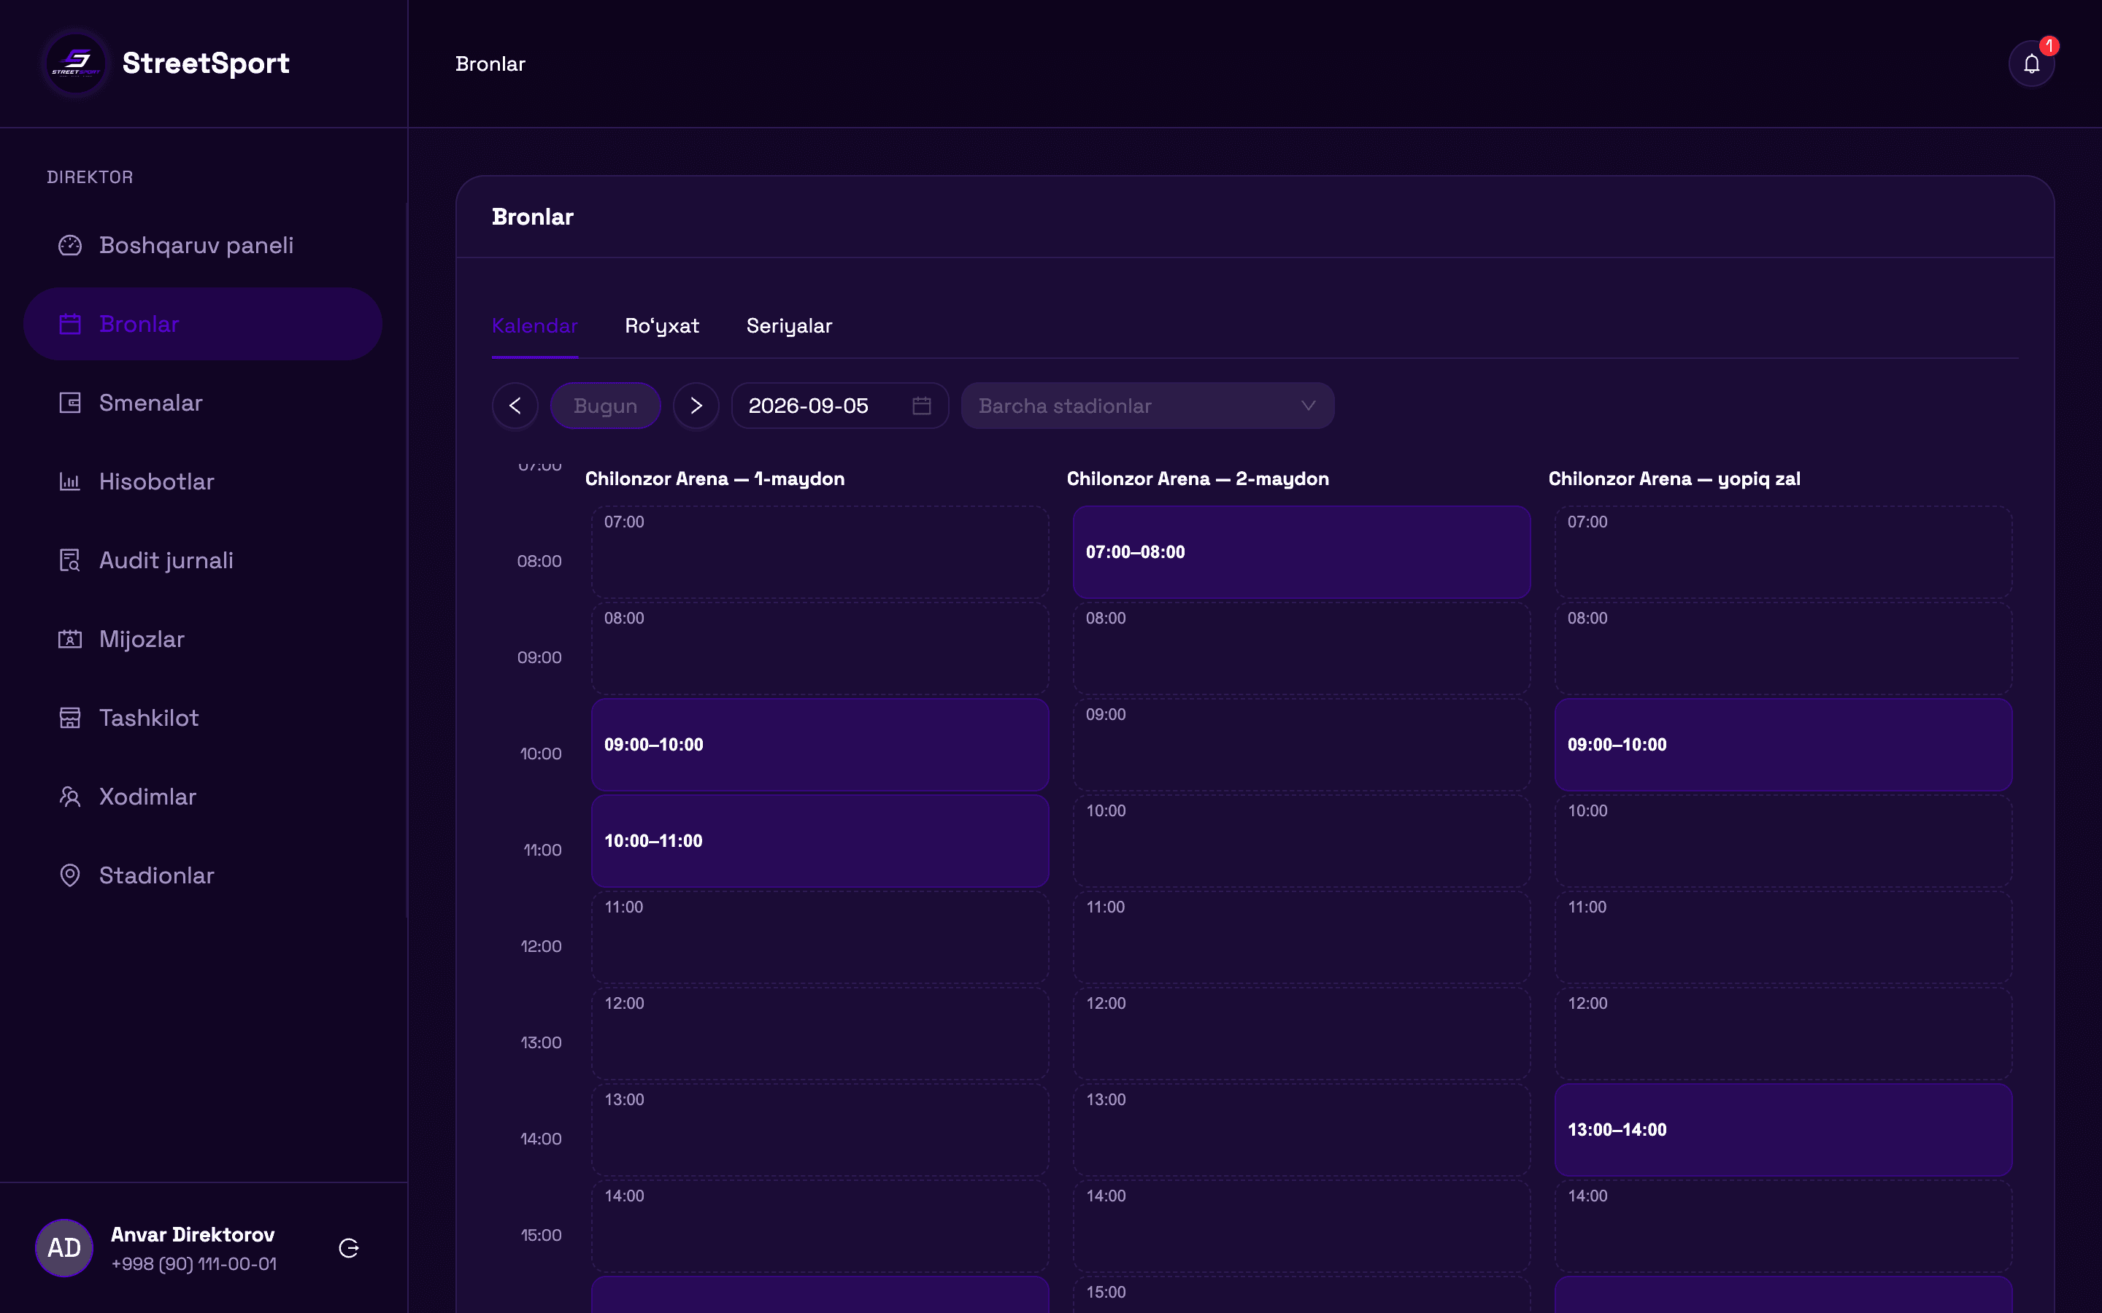Image resolution: width=2102 pixels, height=1313 pixels.
Task: Click the Chilonzor Arena — 1-maydon column header
Action: (x=715, y=479)
